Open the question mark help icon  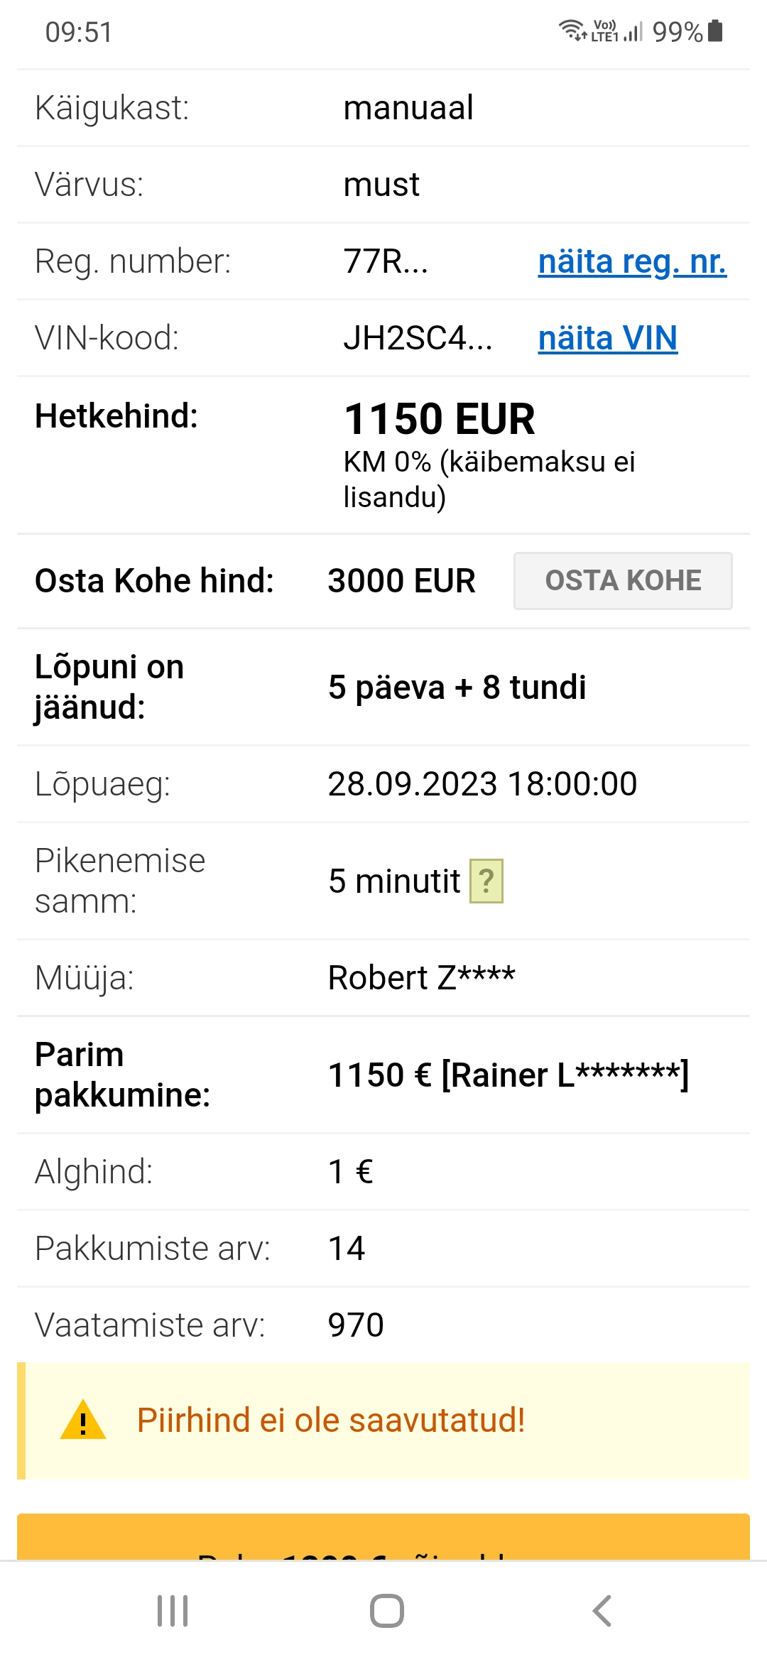tap(486, 881)
